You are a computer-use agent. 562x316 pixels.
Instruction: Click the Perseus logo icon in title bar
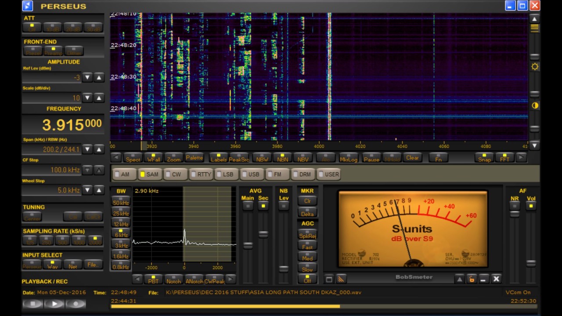pyautogui.click(x=27, y=6)
